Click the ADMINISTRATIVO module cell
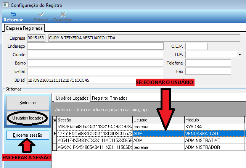This screenshot has height=168, width=246. (214, 141)
